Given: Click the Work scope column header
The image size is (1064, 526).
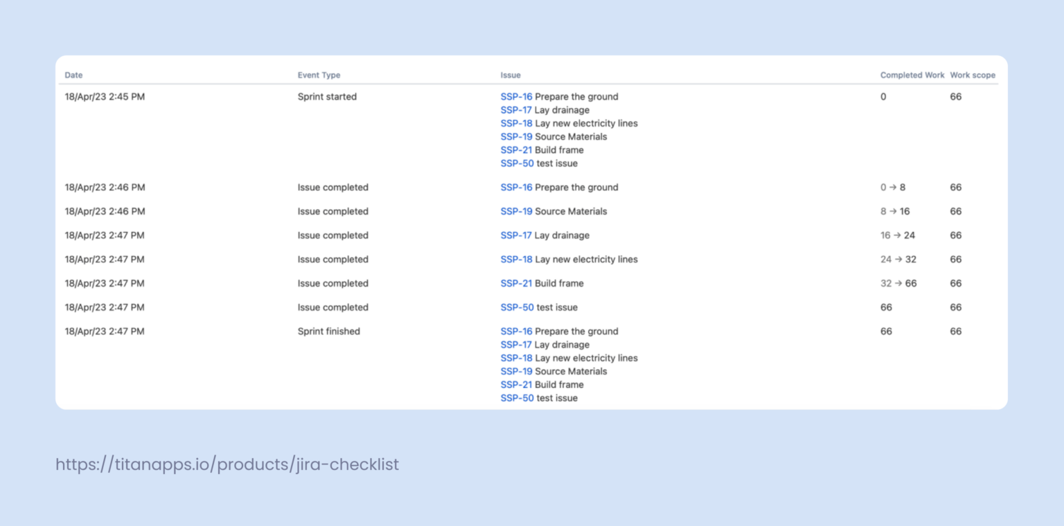Looking at the screenshot, I should 973,75.
